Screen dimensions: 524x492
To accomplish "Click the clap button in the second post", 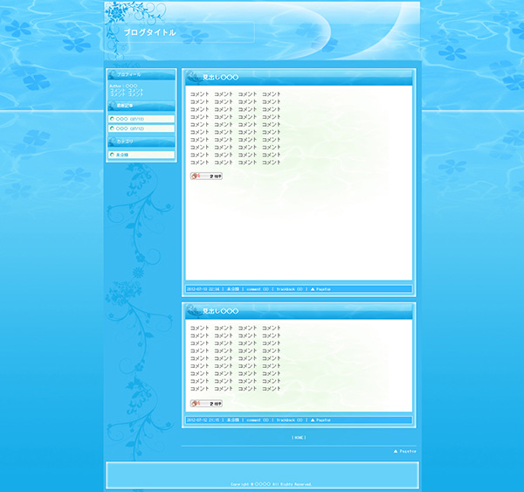I will click(206, 403).
